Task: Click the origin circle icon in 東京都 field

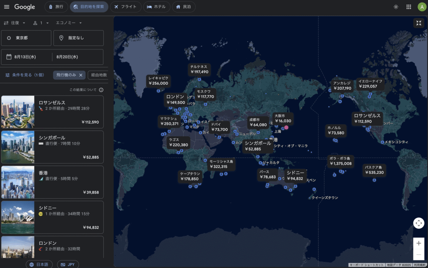Action: pyautogui.click(x=9, y=38)
